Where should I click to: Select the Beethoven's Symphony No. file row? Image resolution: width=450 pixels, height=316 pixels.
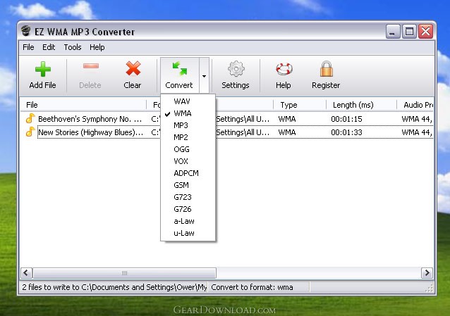coord(226,119)
